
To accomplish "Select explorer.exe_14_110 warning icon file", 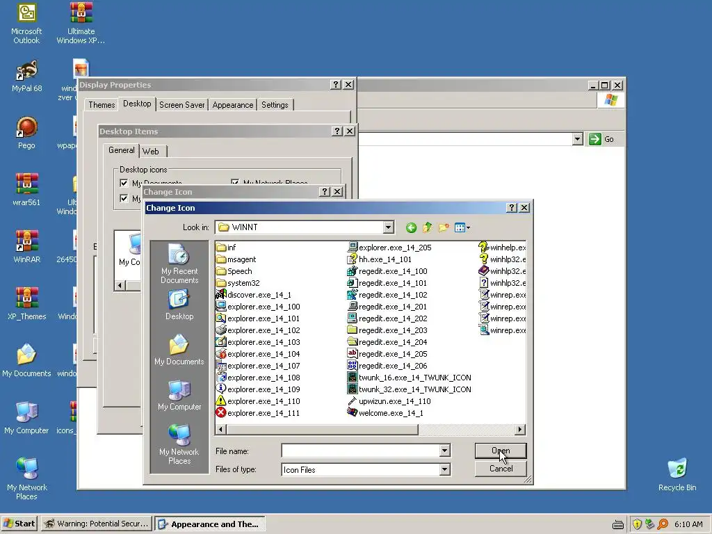I will (x=258, y=401).
